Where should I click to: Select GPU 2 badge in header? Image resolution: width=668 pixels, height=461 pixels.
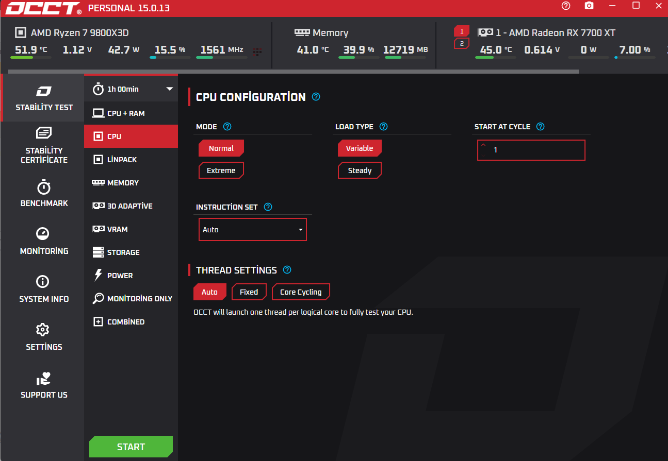coord(462,43)
